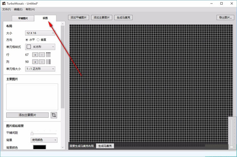This screenshot has height=157, width=237.
Task: Increase column count with plus button
Action: 35,62
